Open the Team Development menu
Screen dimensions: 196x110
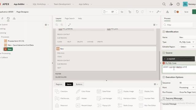[x=64, y=4]
